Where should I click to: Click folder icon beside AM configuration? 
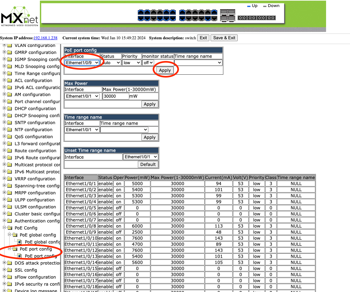click(9, 95)
